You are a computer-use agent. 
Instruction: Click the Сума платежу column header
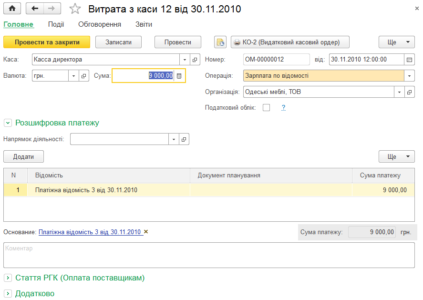[383, 176]
